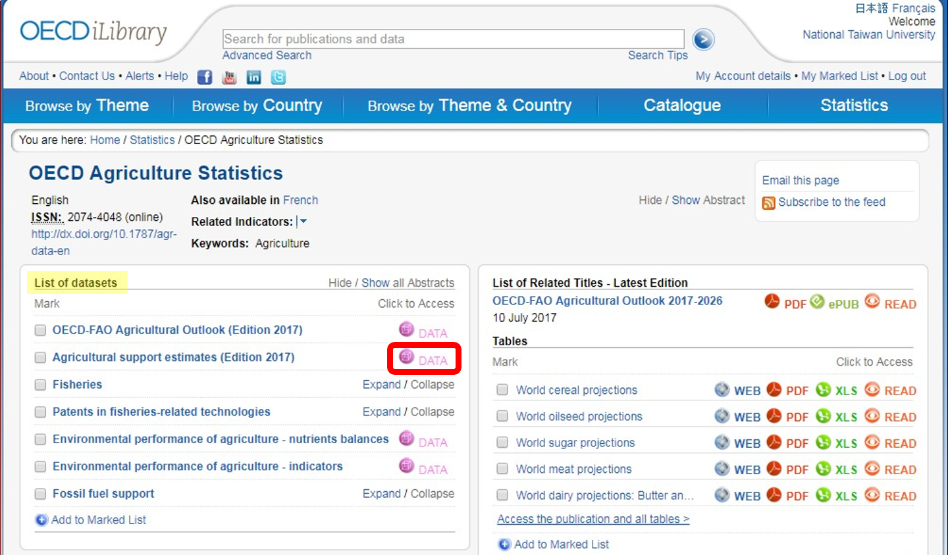Open DATA for nutrients balances dataset

pyautogui.click(x=423, y=440)
